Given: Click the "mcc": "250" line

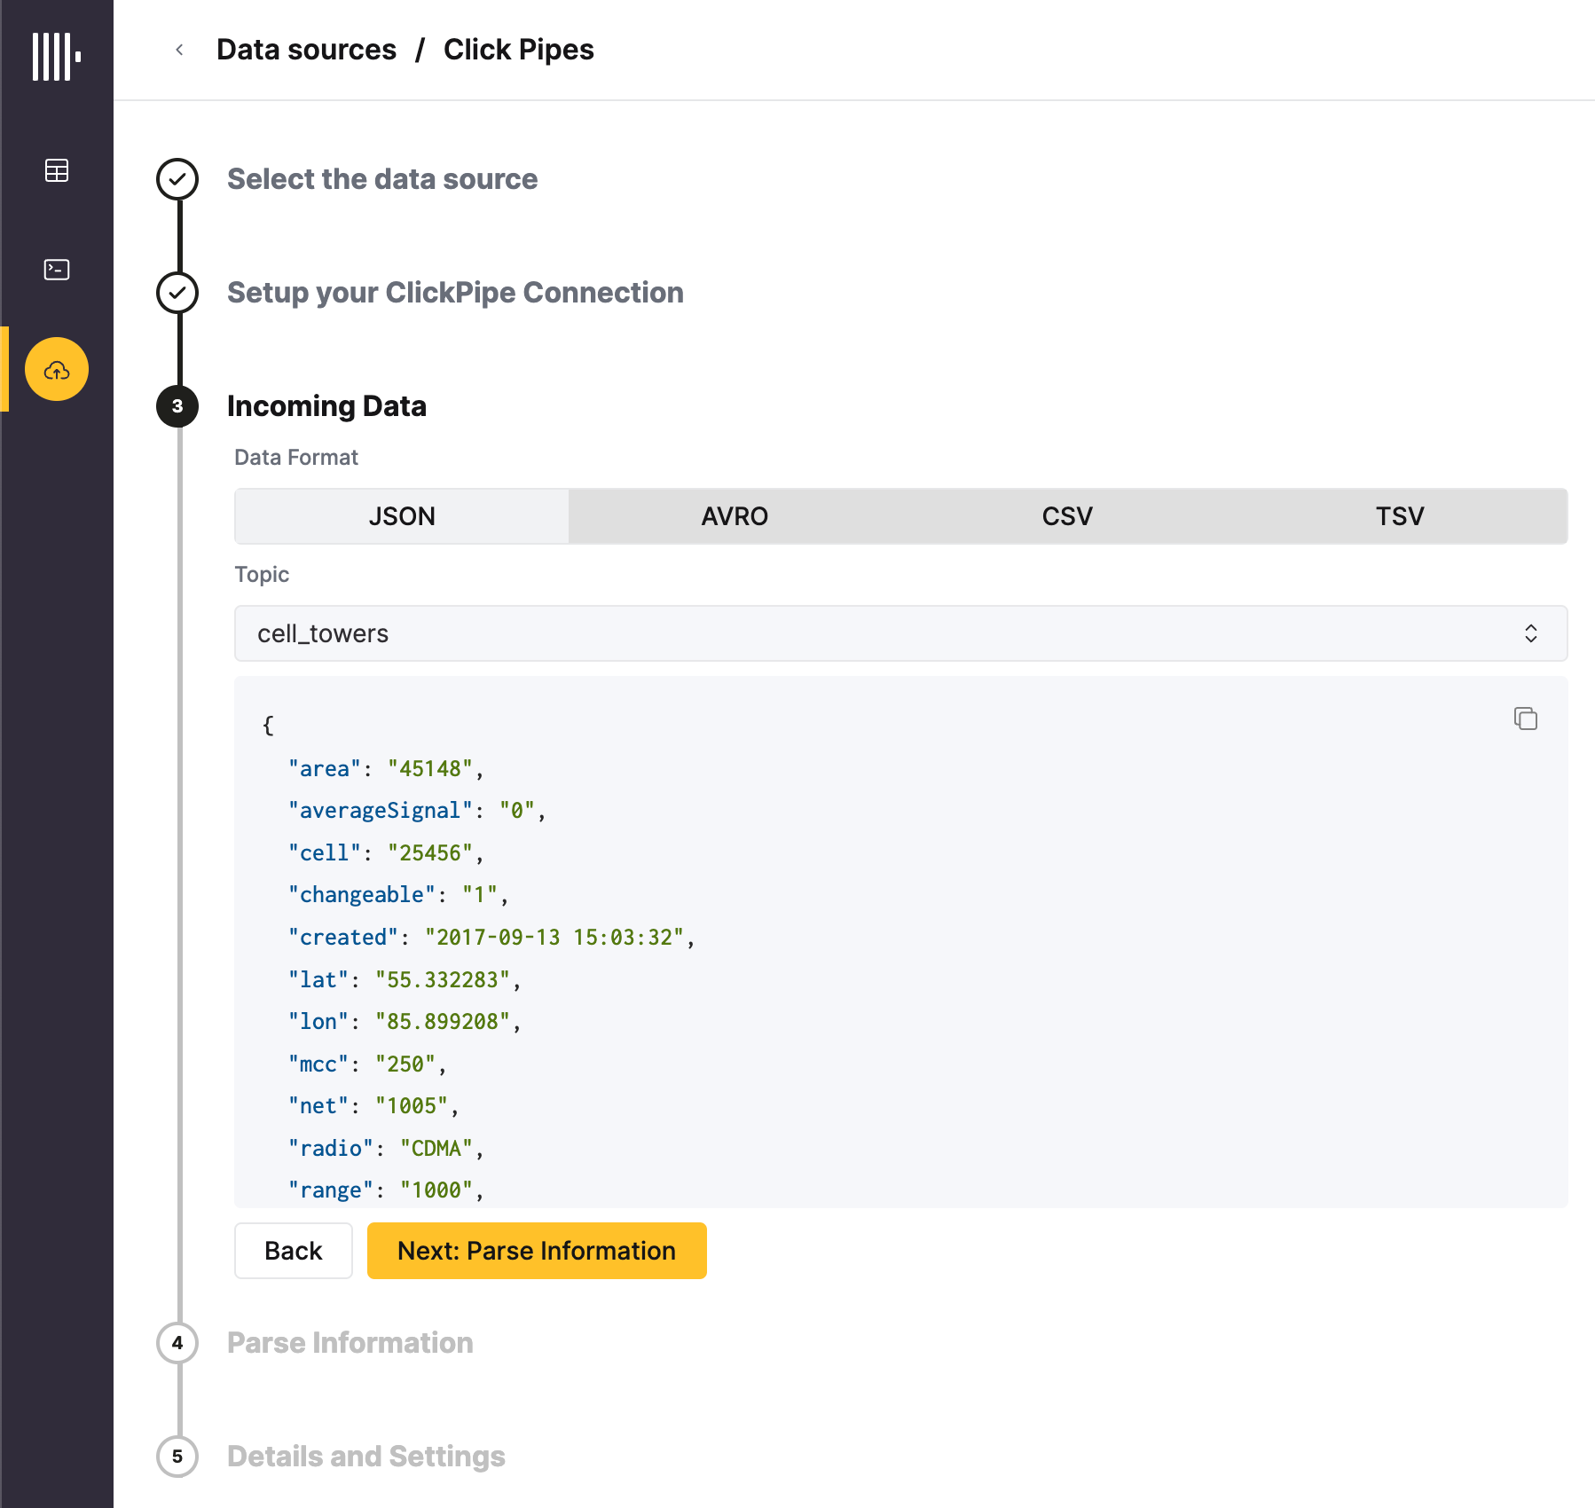Looking at the screenshot, I should click(367, 1064).
